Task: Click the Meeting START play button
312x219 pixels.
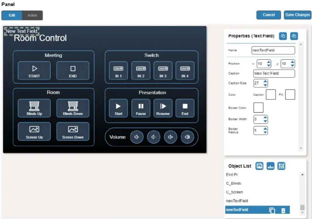Action: click(34, 71)
